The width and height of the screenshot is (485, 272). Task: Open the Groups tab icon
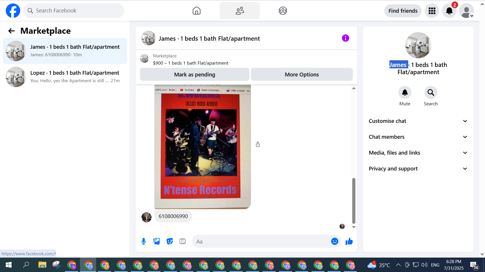point(283,11)
